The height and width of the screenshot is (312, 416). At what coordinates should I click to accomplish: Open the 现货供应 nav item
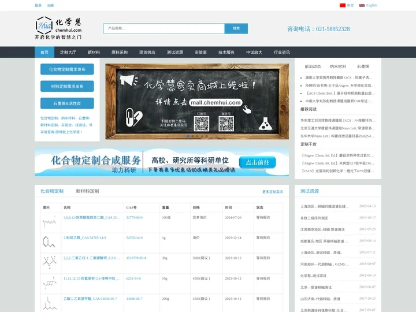pos(147,52)
